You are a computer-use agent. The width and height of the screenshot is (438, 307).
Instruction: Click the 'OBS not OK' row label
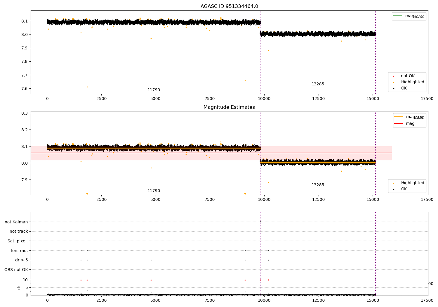tap(16, 270)
